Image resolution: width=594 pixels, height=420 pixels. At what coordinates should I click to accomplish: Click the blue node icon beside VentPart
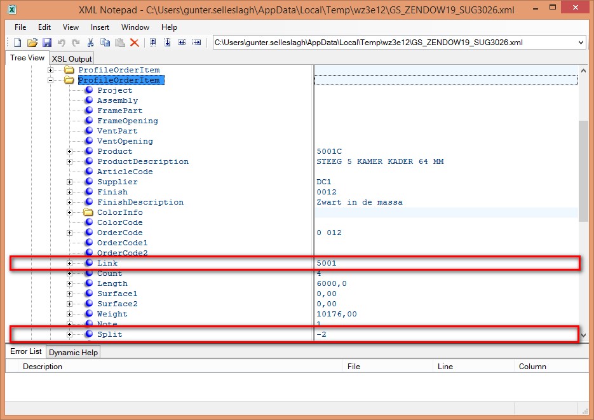tap(89, 131)
